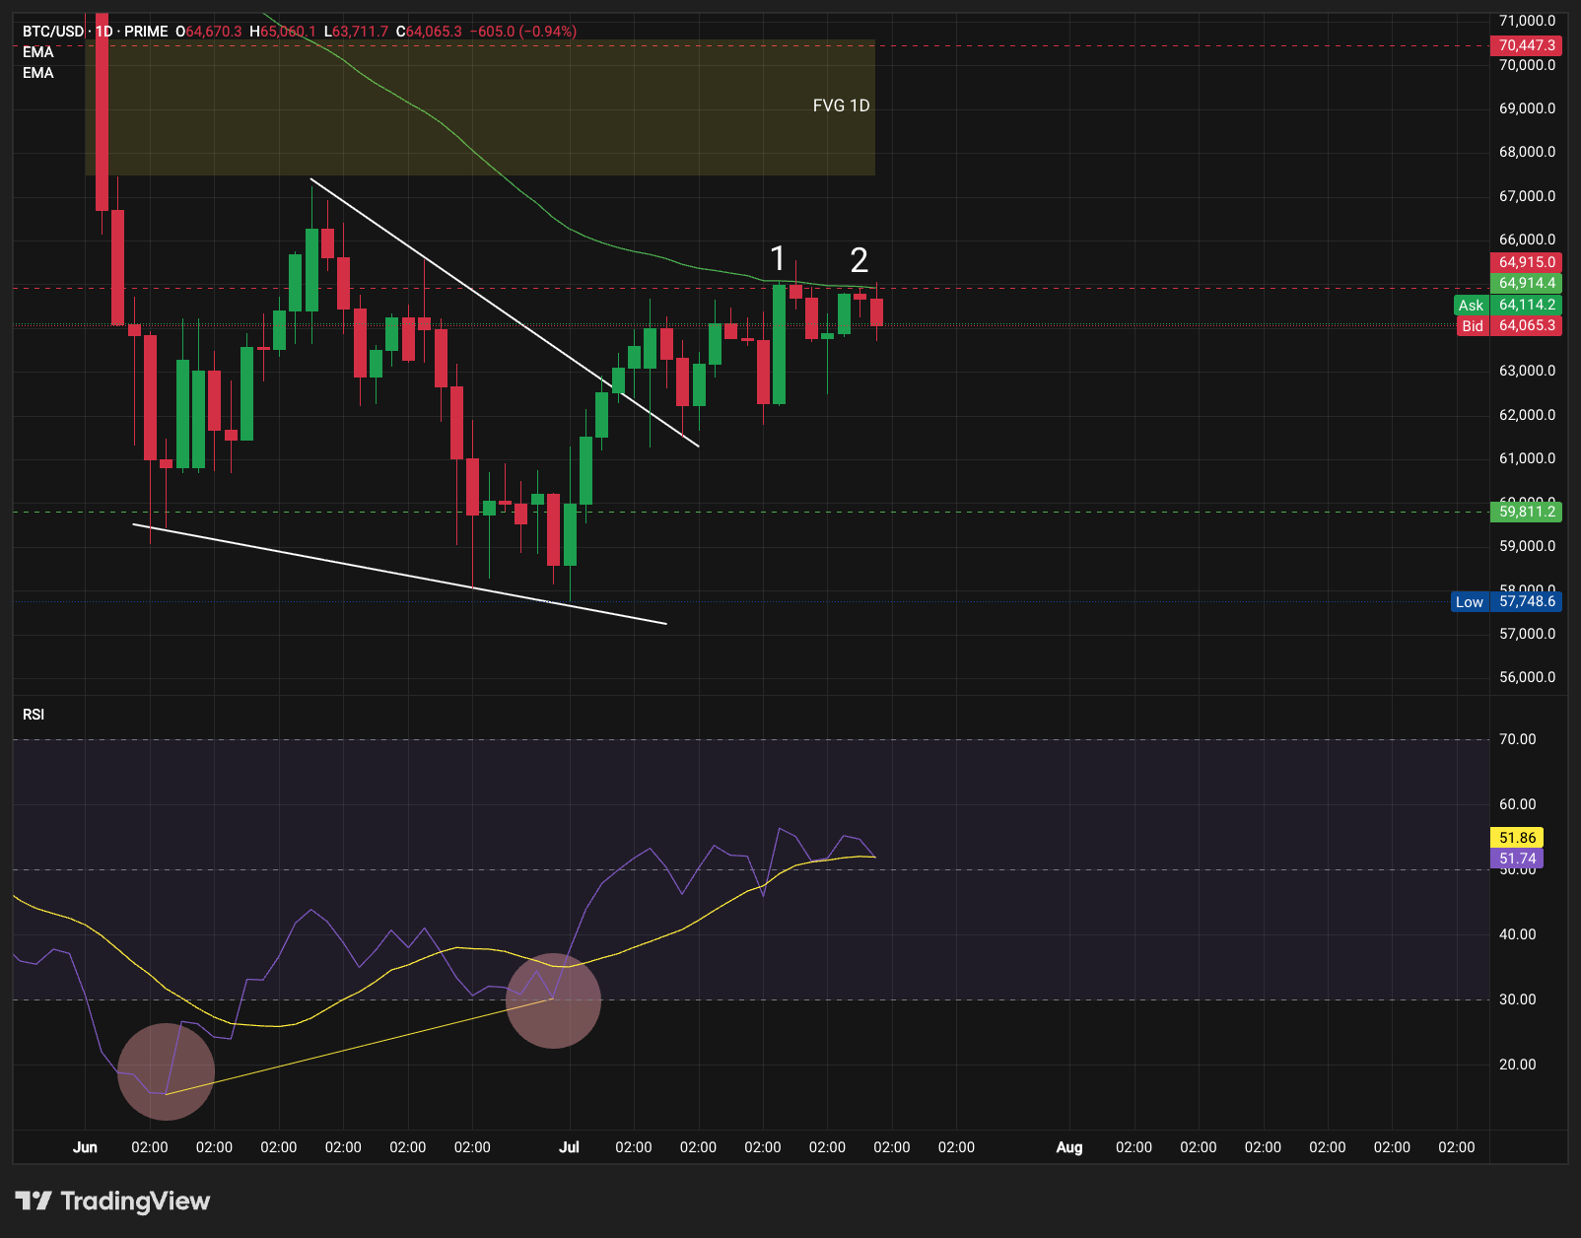Screen dimensions: 1581x1238
Task: Select the second EMA indicator label
Action: (x=38, y=73)
